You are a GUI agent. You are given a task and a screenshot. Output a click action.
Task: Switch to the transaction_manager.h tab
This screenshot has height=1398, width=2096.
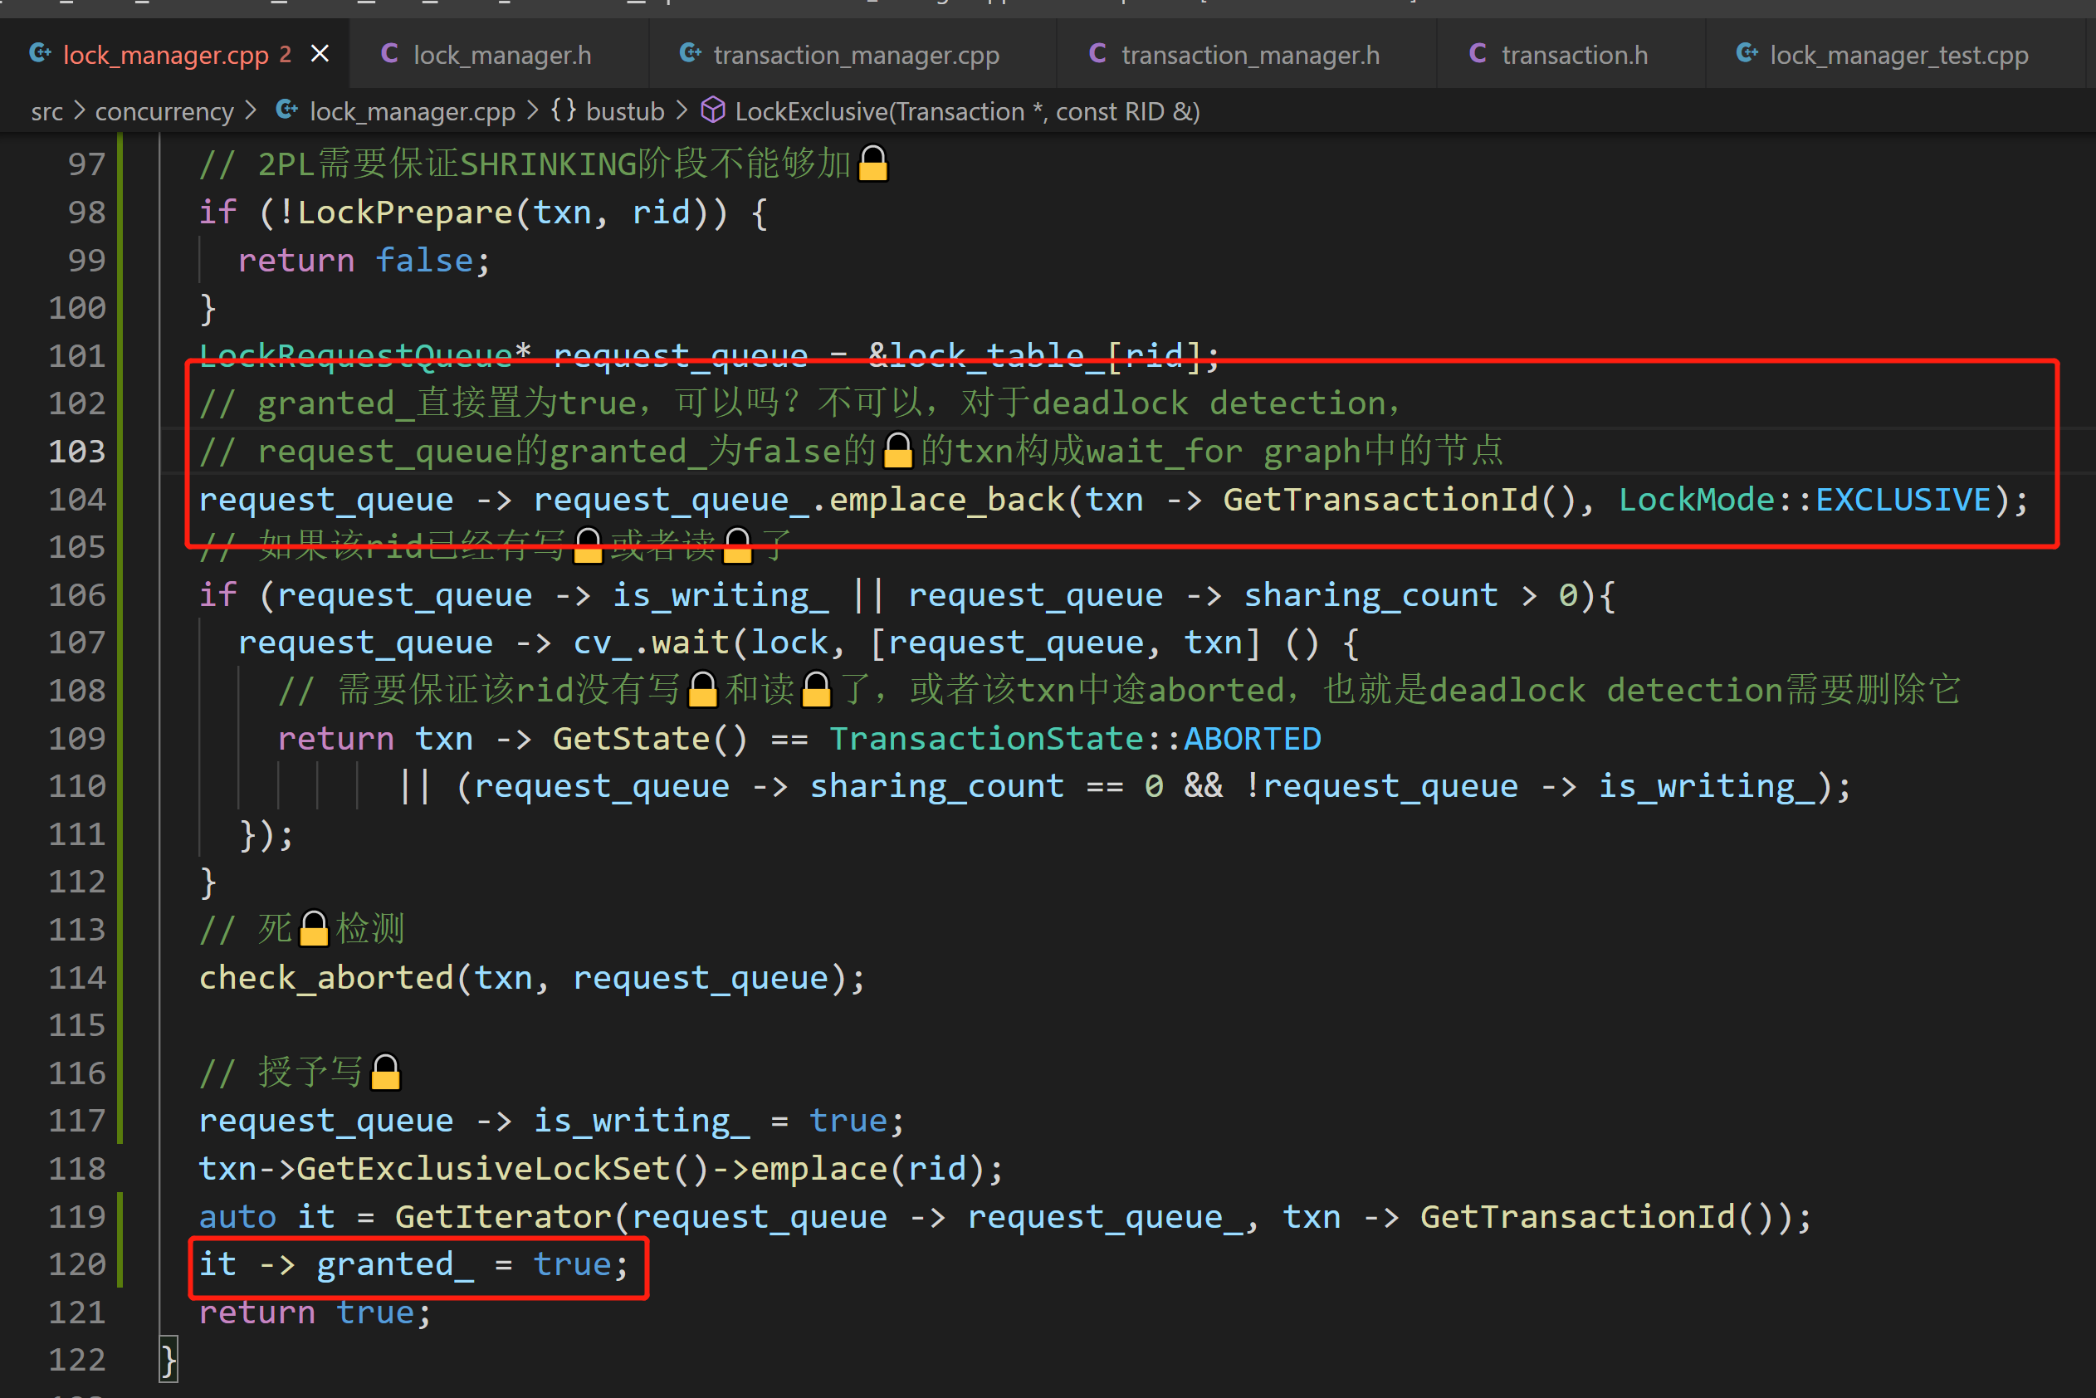point(1250,56)
